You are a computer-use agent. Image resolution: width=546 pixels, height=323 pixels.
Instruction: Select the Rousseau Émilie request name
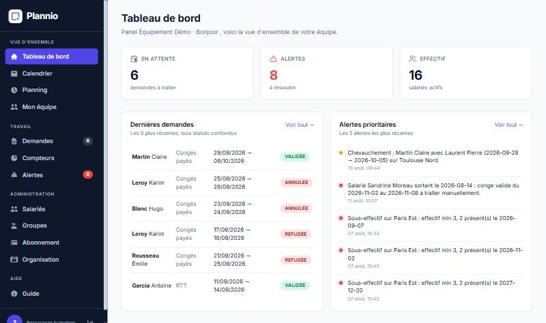[x=145, y=260]
